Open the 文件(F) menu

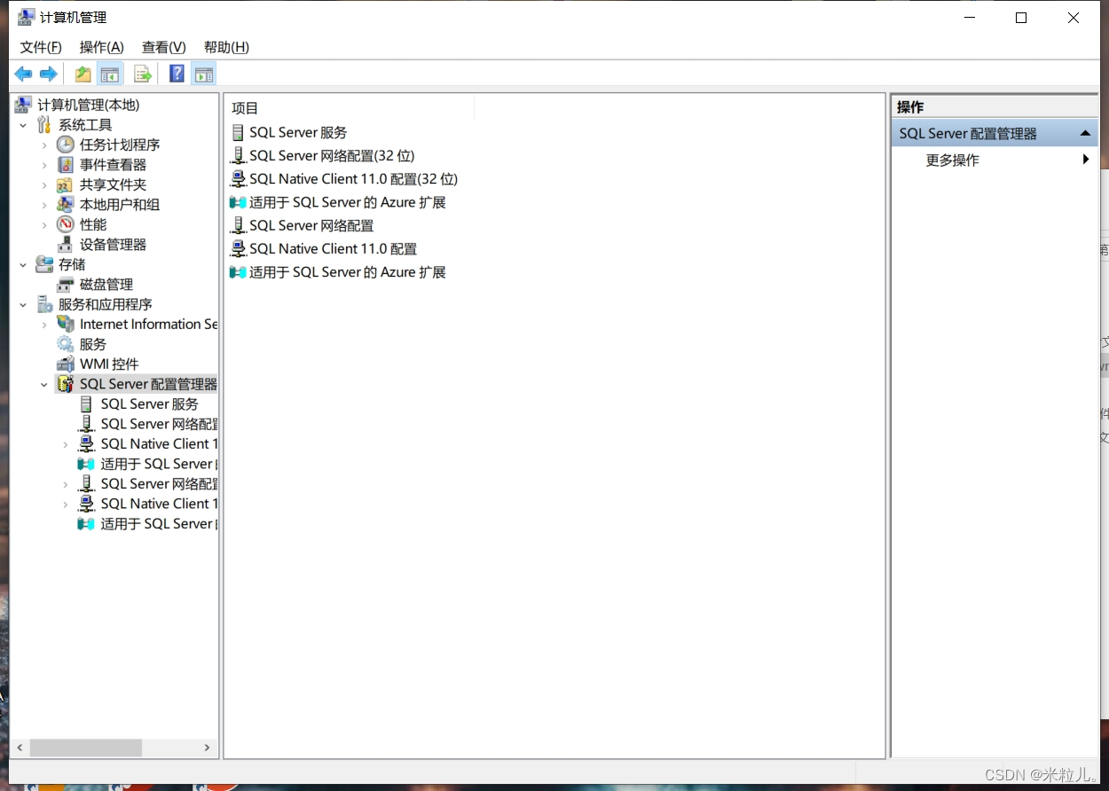tap(41, 47)
